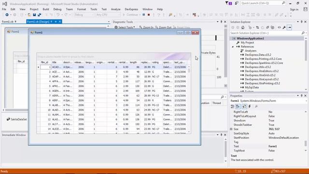Viewport: 309px width, 174px height.
Task: Pin the Properties panel
Action: [x=301, y=96]
